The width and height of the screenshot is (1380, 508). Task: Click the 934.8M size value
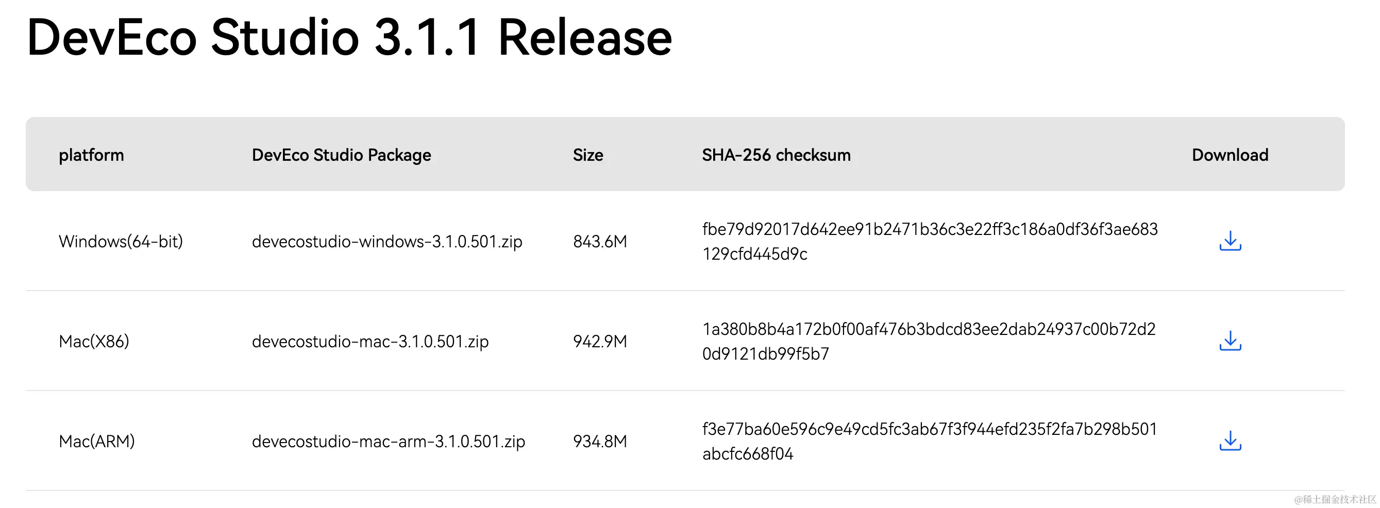tap(599, 442)
